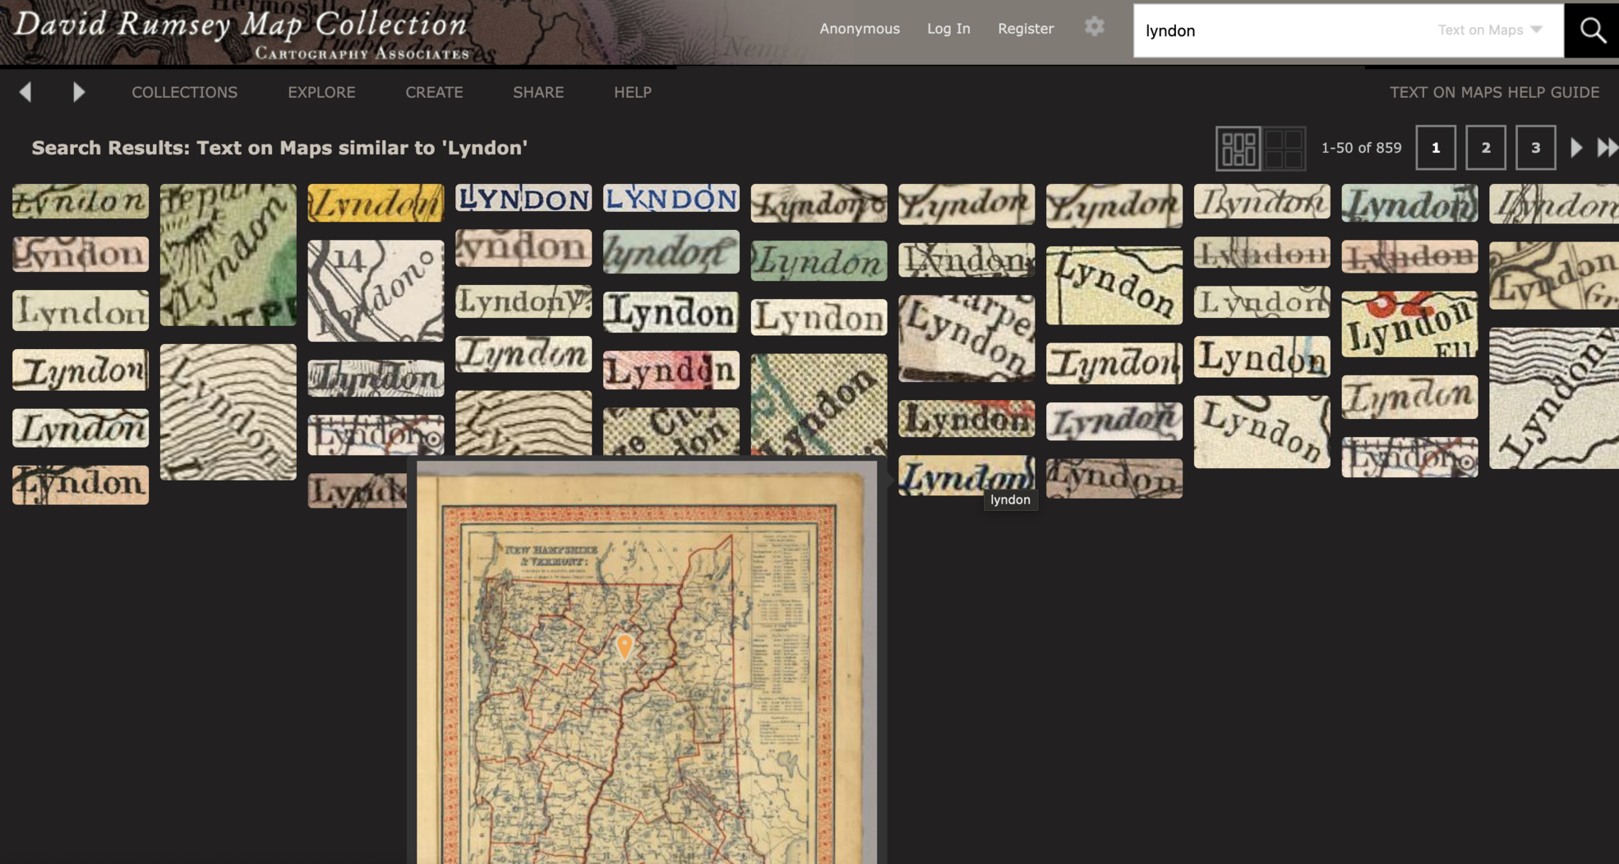Open the Collections menu
The image size is (1619, 864).
click(x=184, y=92)
